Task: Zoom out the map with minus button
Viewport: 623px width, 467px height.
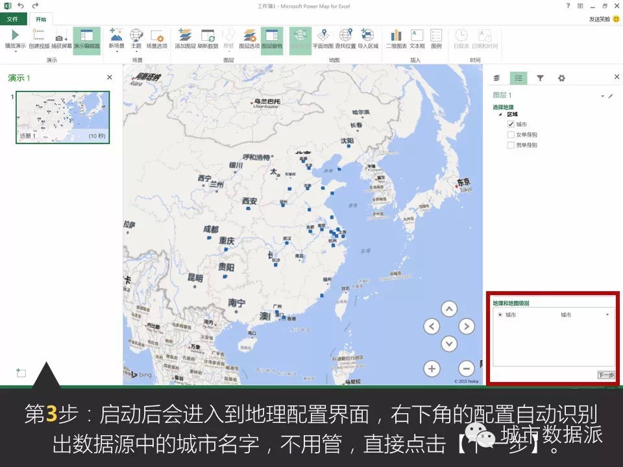Action: (467, 368)
